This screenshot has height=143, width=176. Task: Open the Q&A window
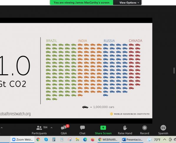(x=64, y=130)
